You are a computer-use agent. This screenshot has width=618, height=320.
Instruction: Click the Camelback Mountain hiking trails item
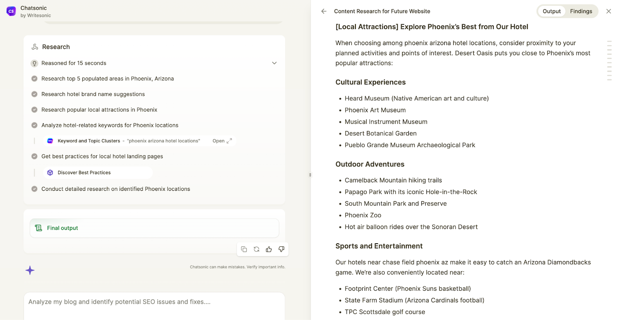pos(393,180)
